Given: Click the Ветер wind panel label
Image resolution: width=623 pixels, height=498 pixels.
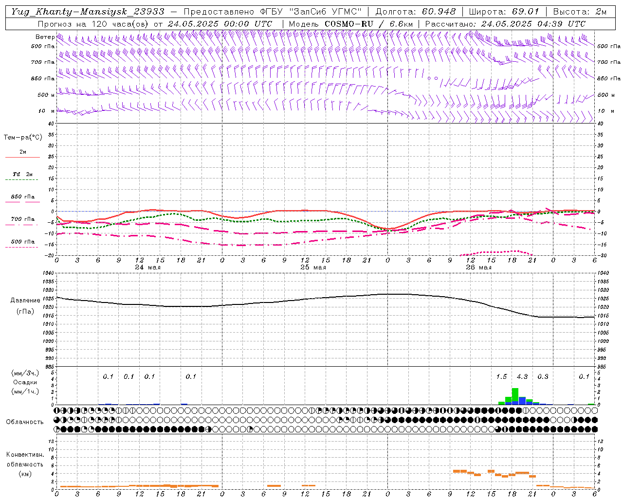Looking at the screenshot, I should (x=45, y=37).
